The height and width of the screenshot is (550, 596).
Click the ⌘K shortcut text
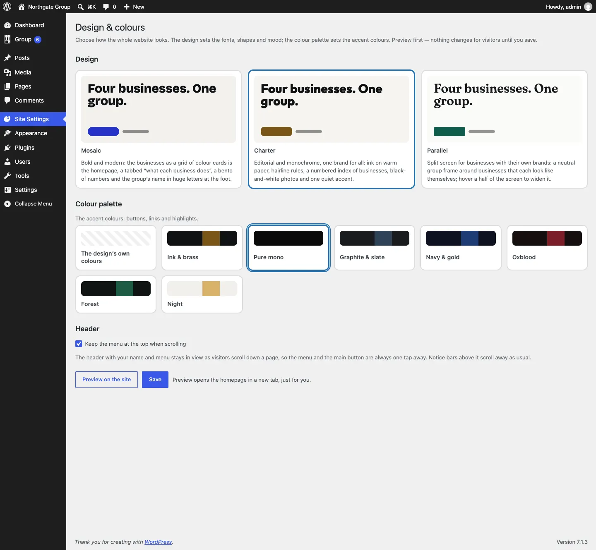click(x=91, y=7)
